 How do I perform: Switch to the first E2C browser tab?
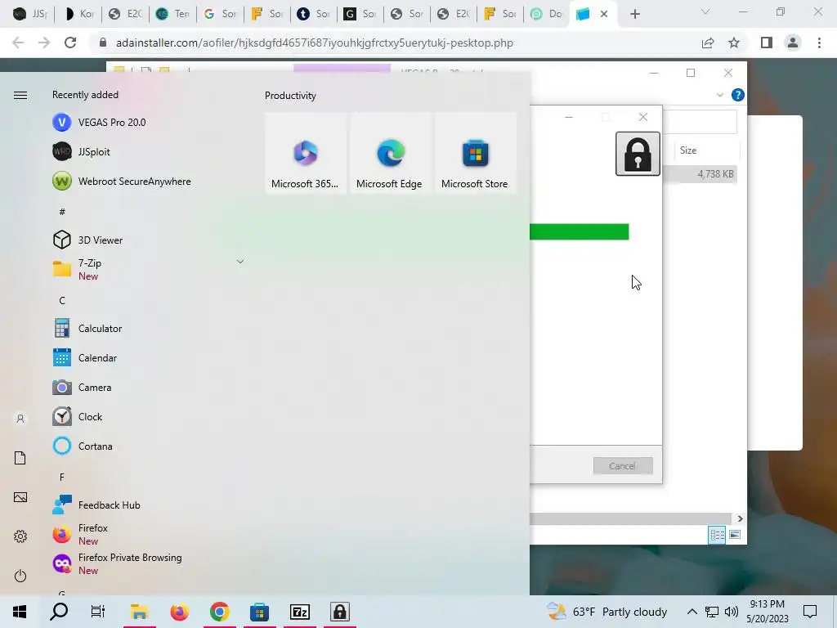point(125,14)
